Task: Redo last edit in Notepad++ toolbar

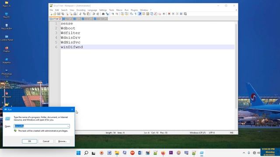Action: point(98,14)
